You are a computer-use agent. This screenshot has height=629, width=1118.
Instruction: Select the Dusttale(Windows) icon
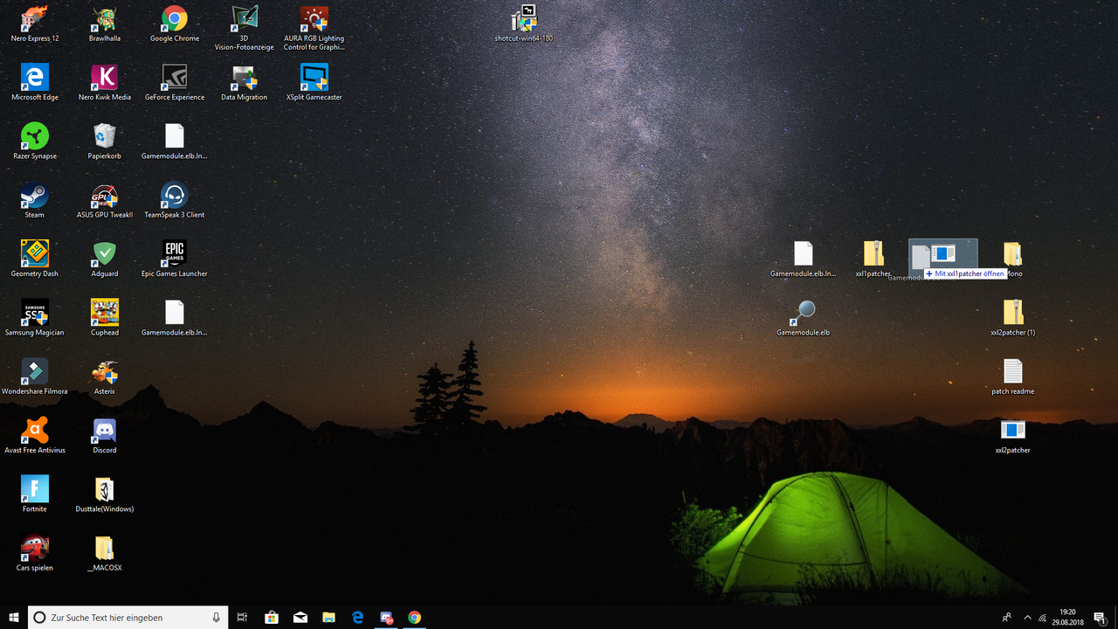(105, 494)
